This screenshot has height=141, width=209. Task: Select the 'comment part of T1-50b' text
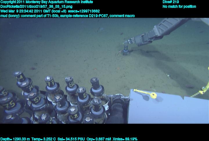pos(40,16)
